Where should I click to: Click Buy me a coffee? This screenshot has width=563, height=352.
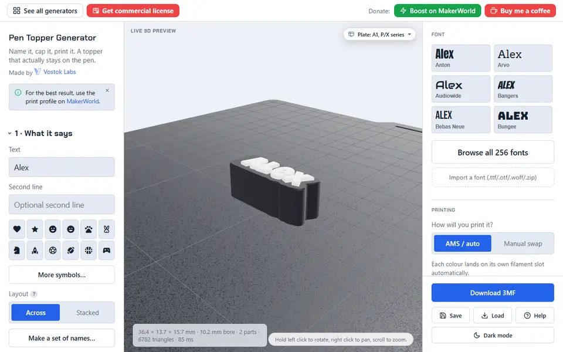520,11
